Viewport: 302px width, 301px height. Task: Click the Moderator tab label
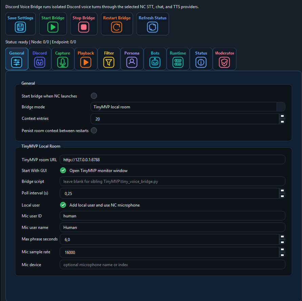tap(224, 53)
